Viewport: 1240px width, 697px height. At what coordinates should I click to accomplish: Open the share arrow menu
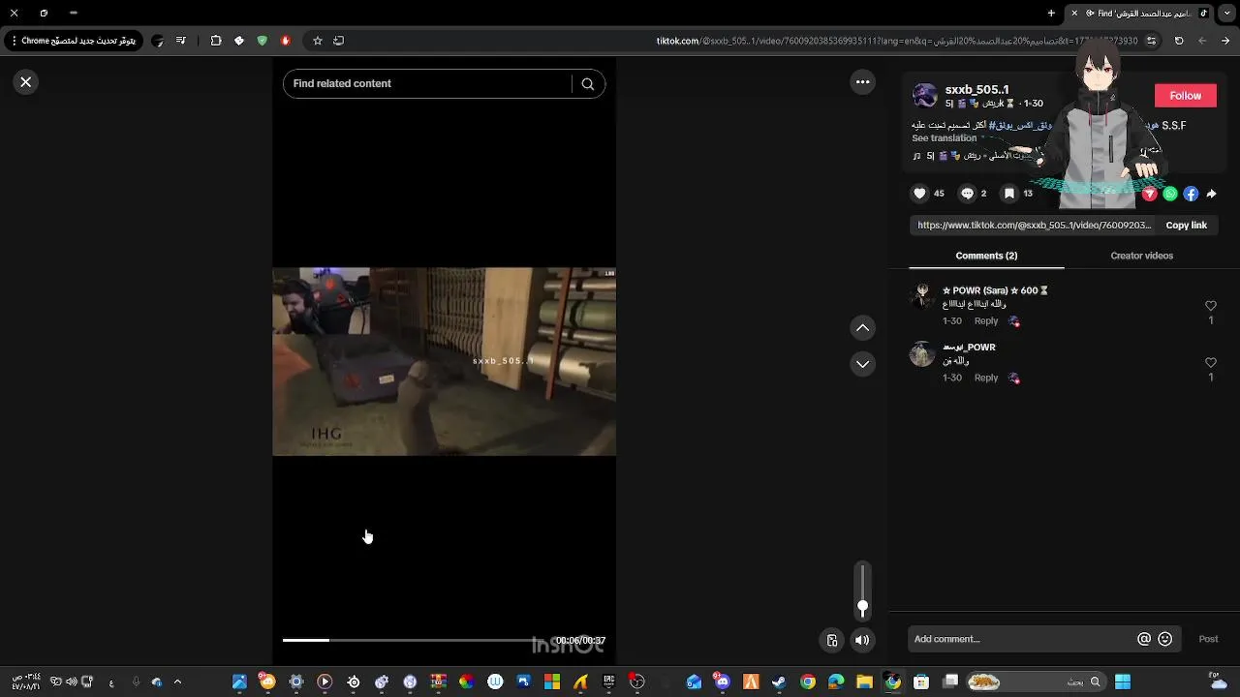(x=1211, y=194)
